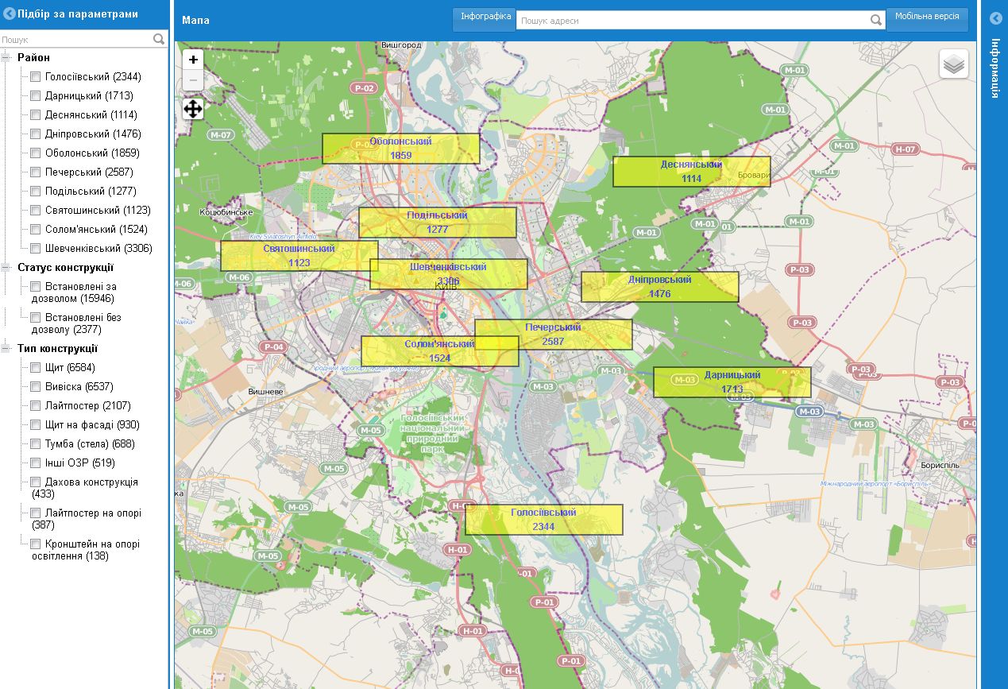
Task: Open the map layers switcher
Action: click(x=953, y=64)
